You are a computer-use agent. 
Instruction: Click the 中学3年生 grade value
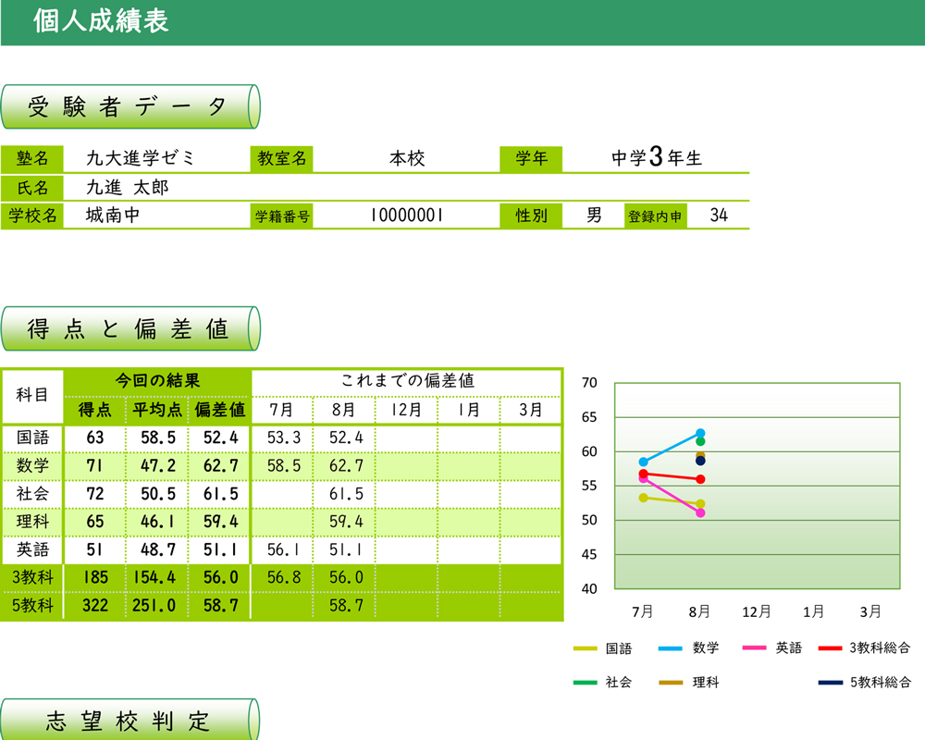pos(657,157)
